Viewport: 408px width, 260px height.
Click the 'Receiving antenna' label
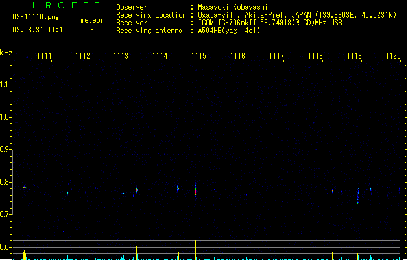coord(149,31)
